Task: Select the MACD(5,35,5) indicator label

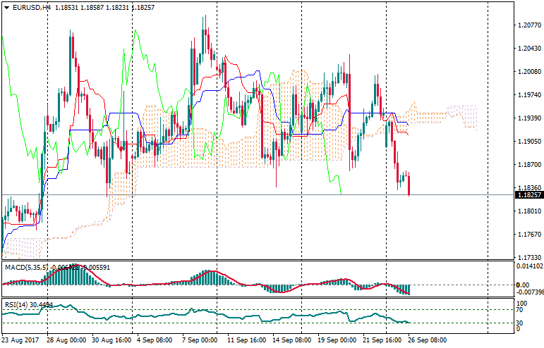Action: [x=25, y=267]
